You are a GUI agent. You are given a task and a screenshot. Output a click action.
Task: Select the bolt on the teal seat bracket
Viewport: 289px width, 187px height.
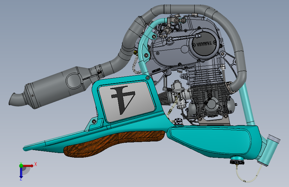[x=95, y=121]
